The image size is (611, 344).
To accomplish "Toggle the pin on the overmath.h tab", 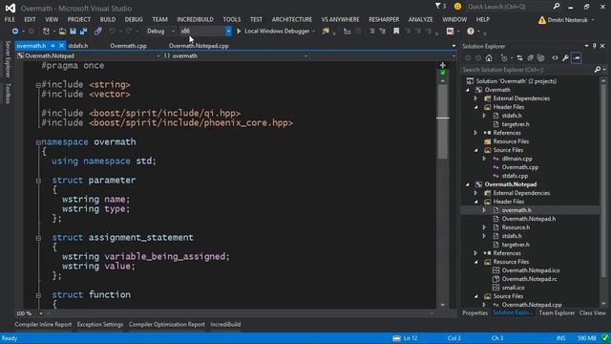I will [x=53, y=46].
